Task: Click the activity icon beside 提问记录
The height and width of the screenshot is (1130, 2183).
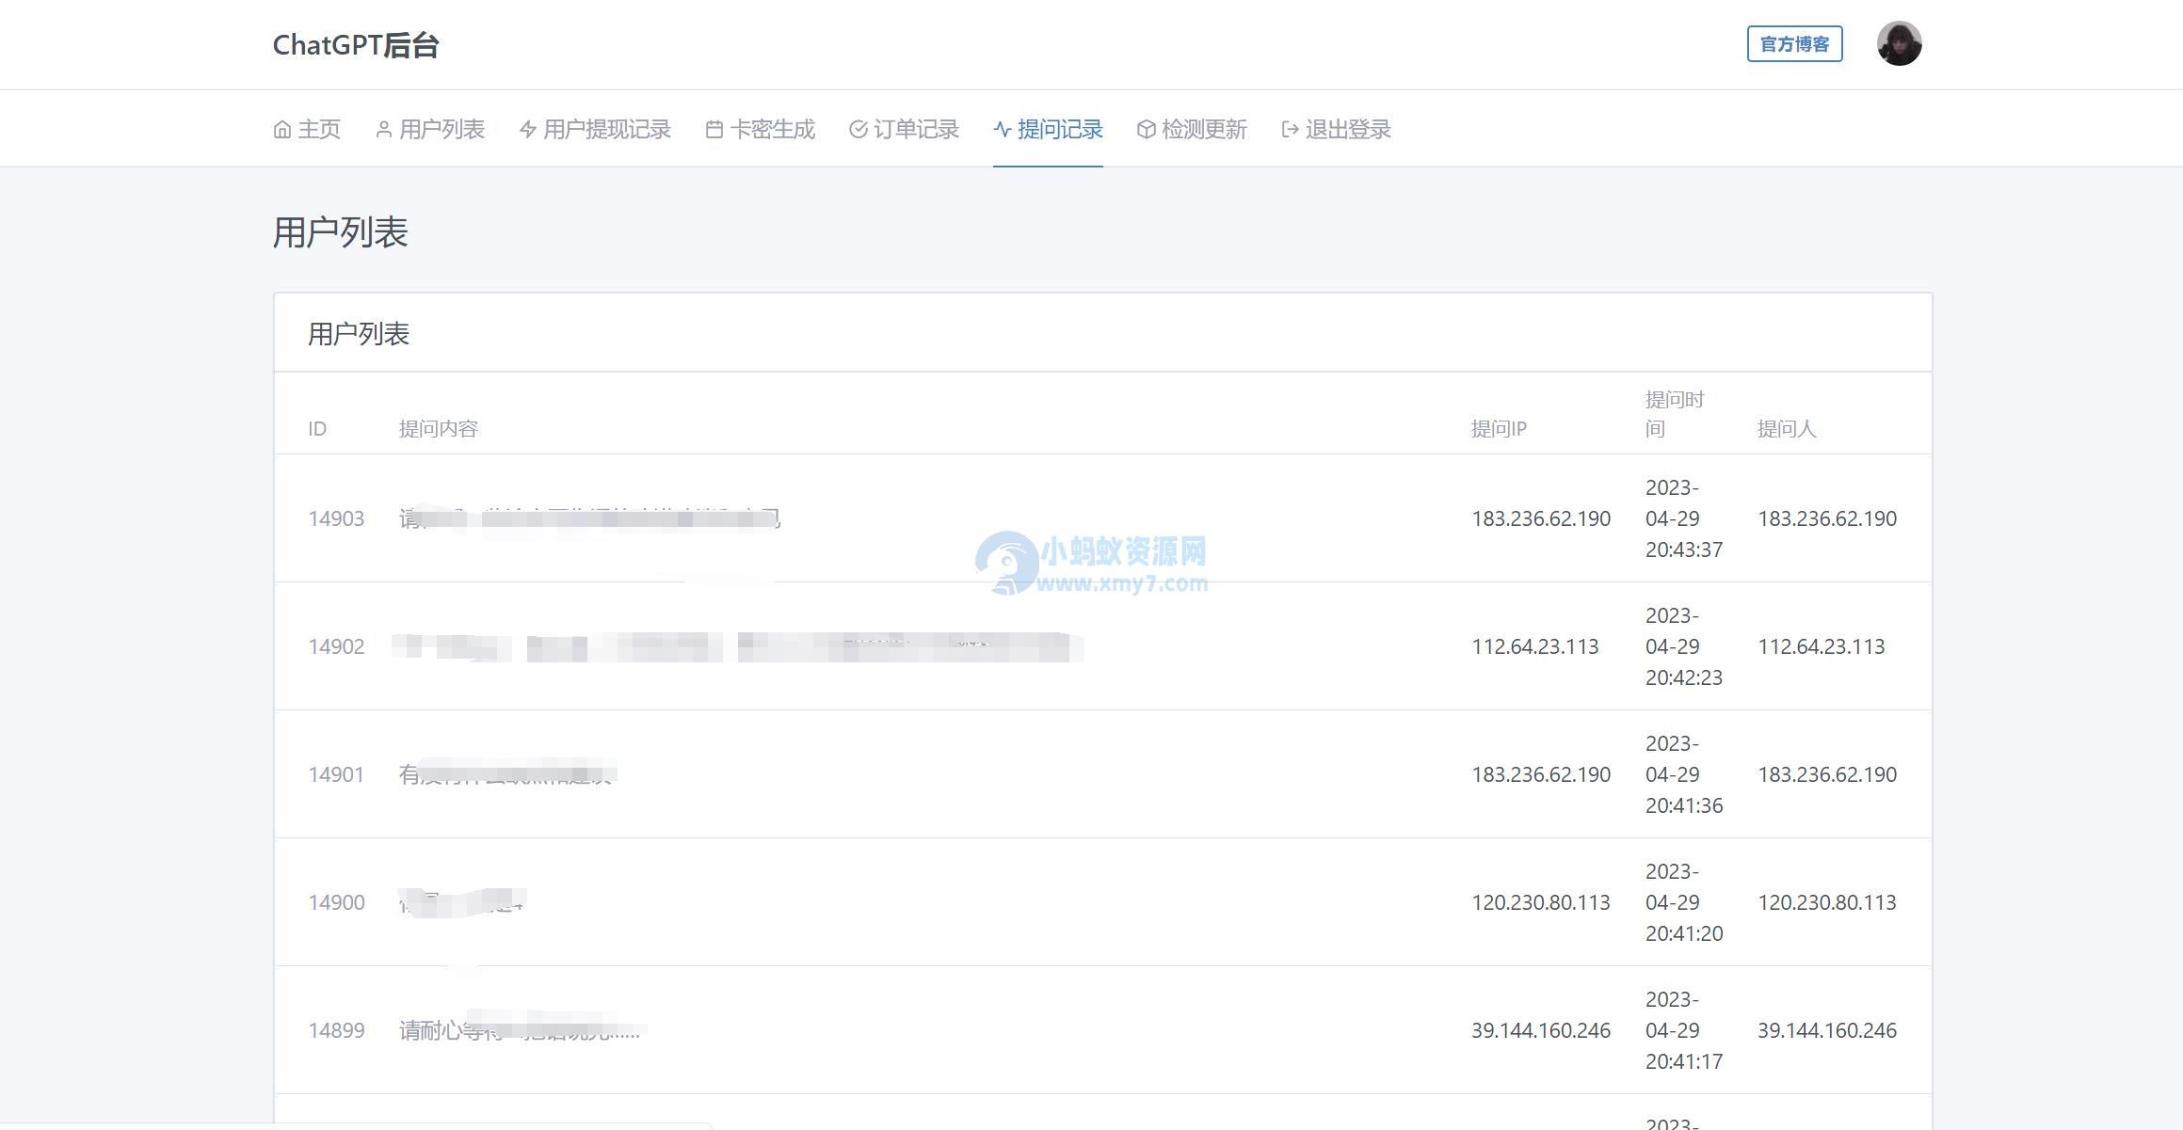Action: 1003,129
